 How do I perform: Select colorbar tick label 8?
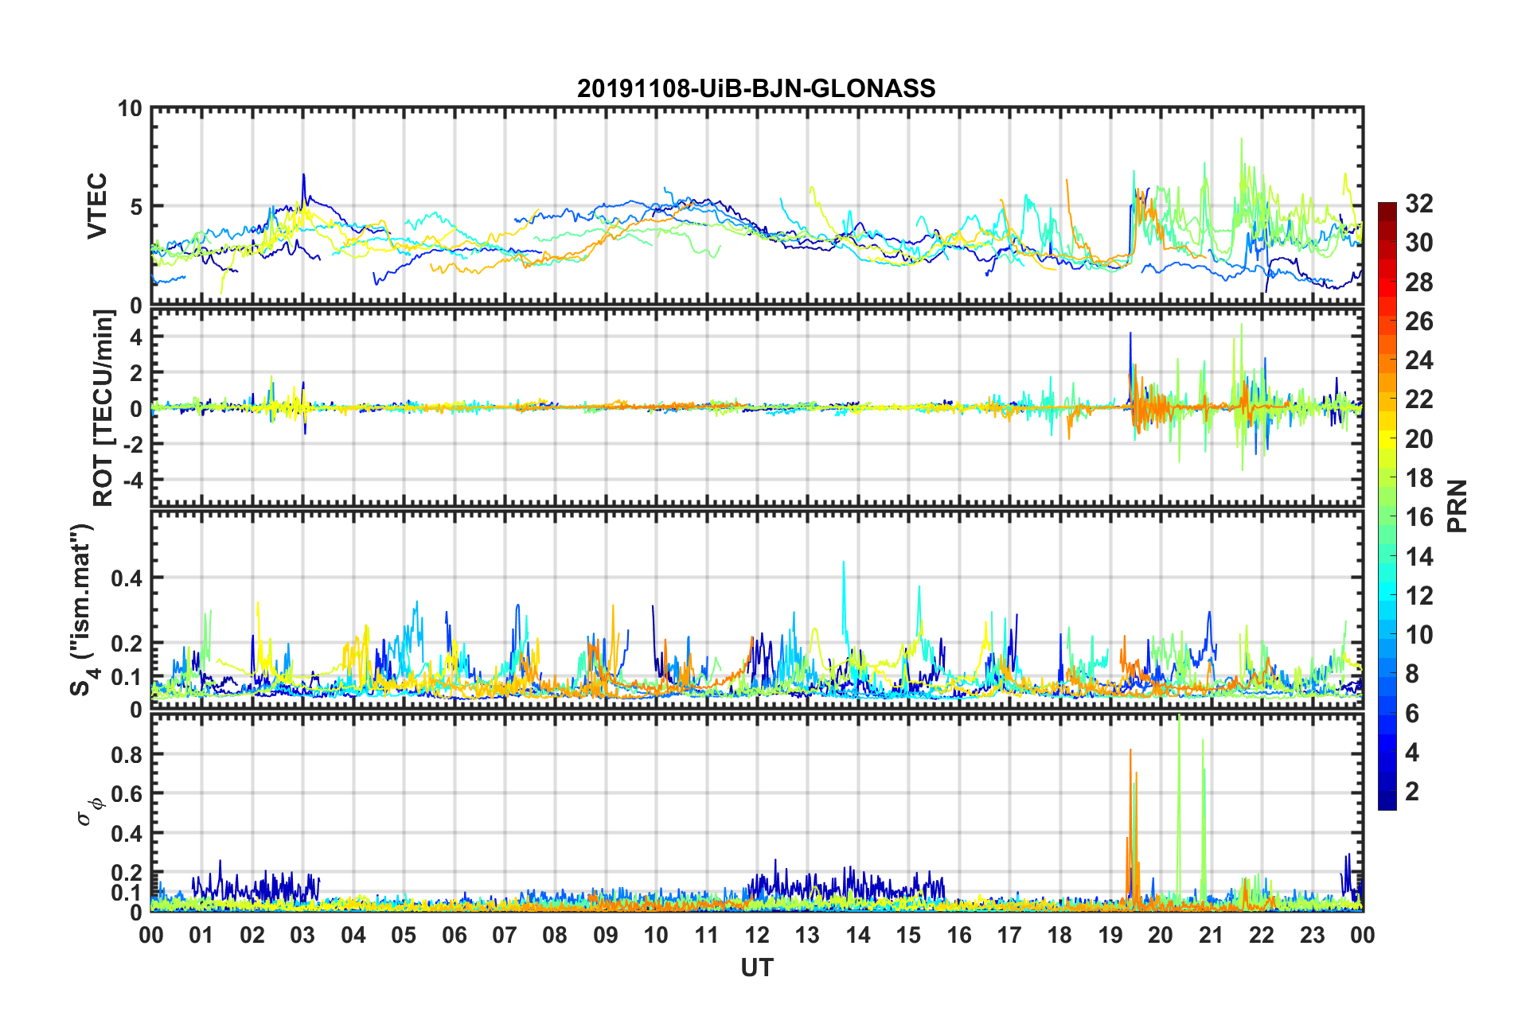click(1412, 674)
